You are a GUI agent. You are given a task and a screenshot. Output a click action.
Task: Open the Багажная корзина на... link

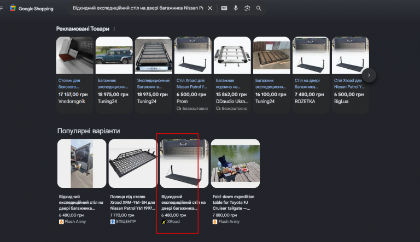click(228, 84)
